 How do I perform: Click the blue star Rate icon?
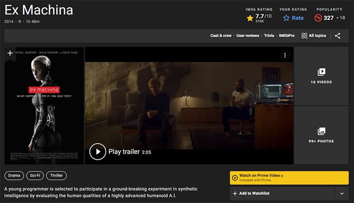coord(286,18)
